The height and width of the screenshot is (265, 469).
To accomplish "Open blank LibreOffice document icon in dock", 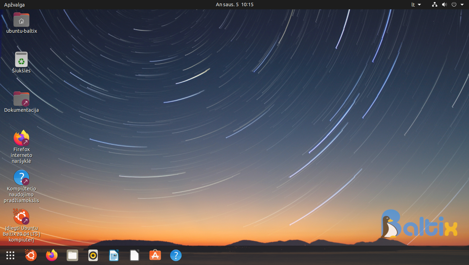I will click(134, 255).
